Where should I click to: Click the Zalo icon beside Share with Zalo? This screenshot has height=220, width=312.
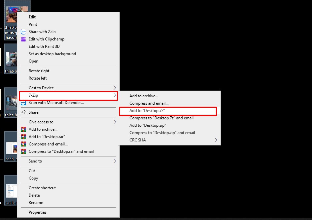[x=23, y=32]
